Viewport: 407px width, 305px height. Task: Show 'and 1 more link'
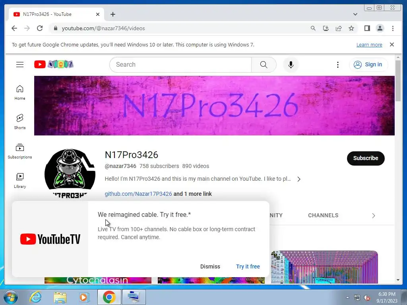(193, 194)
